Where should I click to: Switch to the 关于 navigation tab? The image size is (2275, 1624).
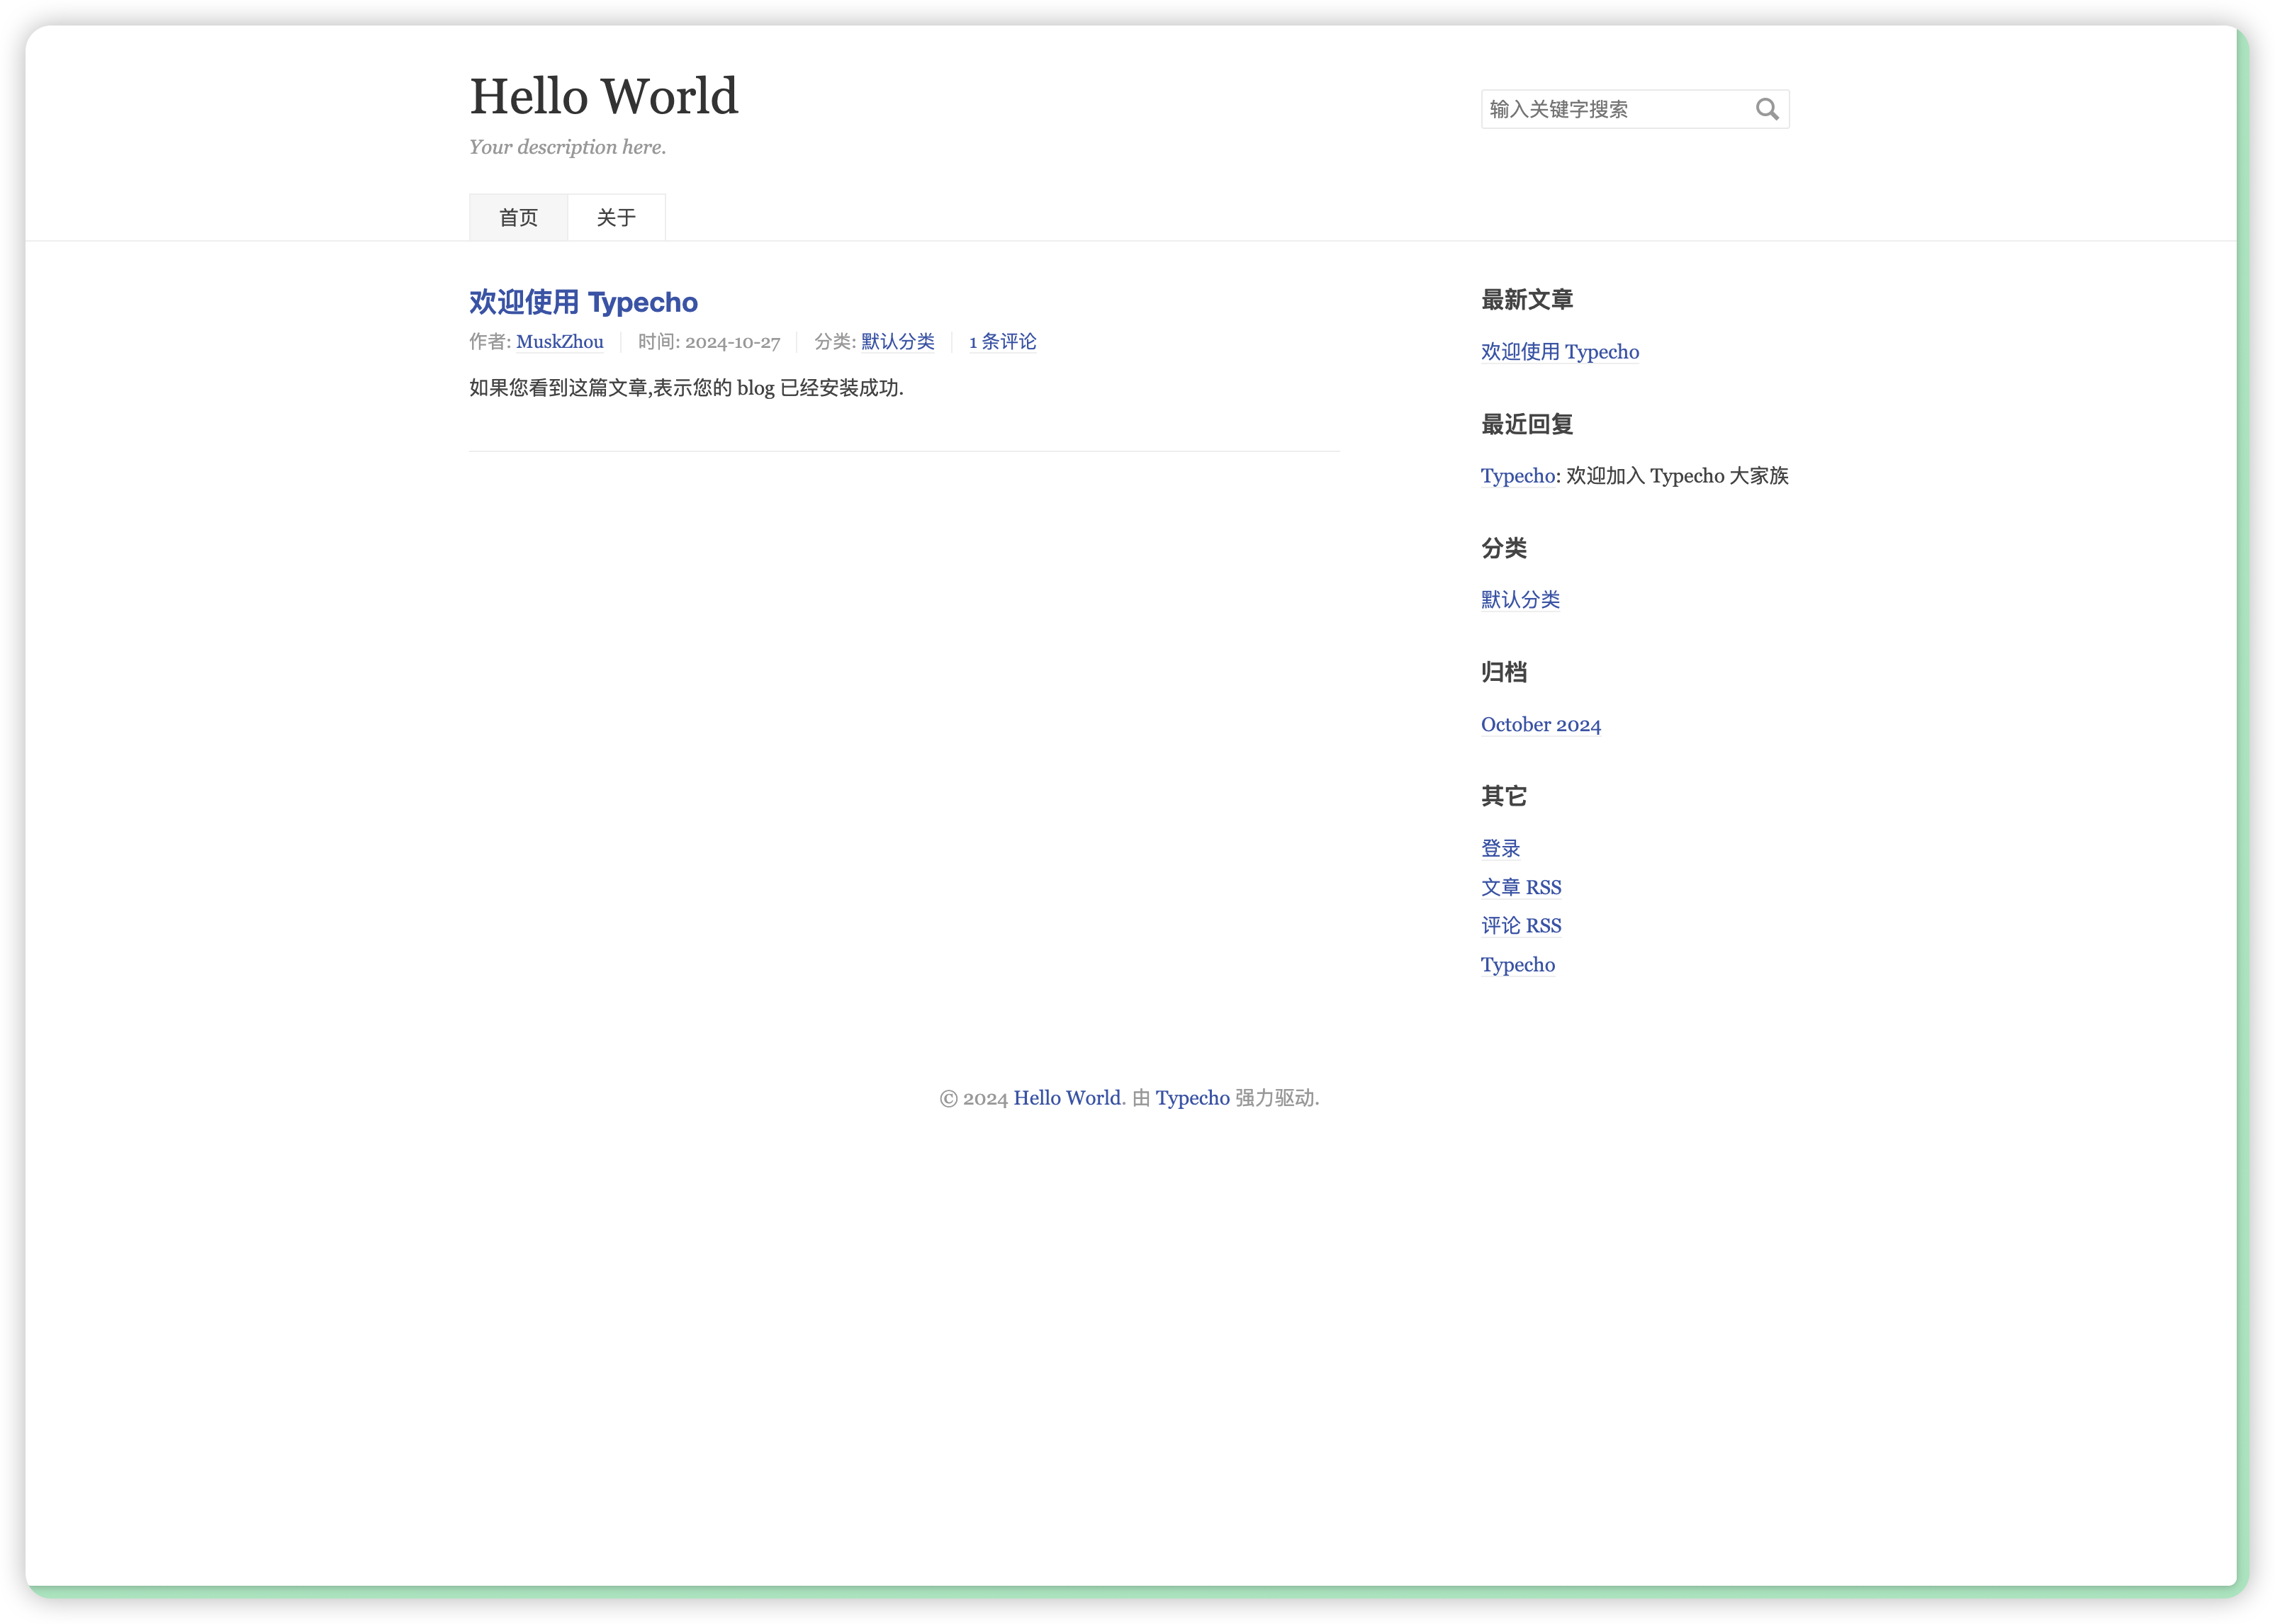616,217
